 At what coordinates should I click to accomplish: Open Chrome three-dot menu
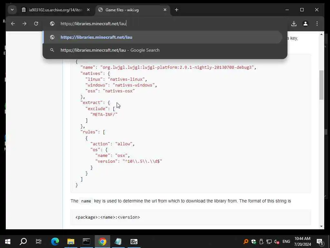point(317,24)
